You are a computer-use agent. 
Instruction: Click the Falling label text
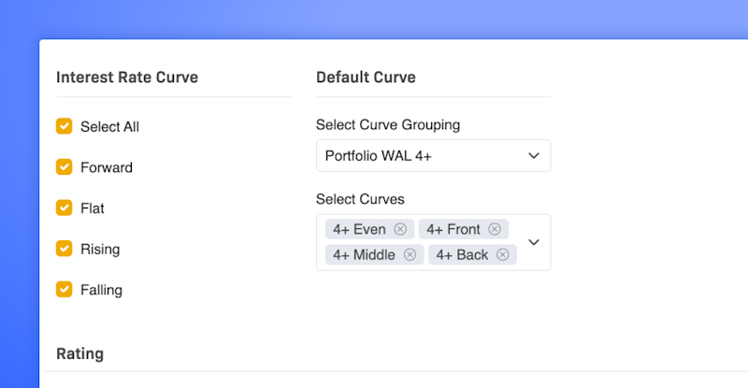point(101,290)
